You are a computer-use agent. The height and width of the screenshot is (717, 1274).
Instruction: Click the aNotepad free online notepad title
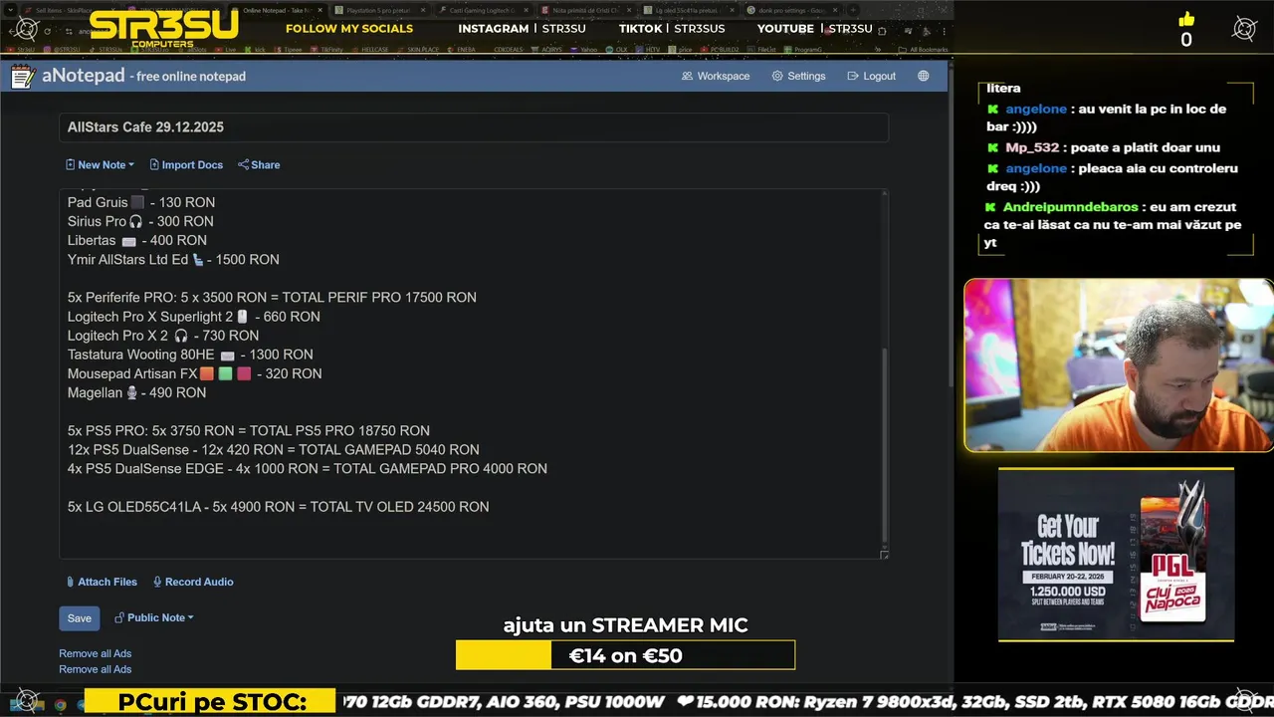click(x=143, y=76)
